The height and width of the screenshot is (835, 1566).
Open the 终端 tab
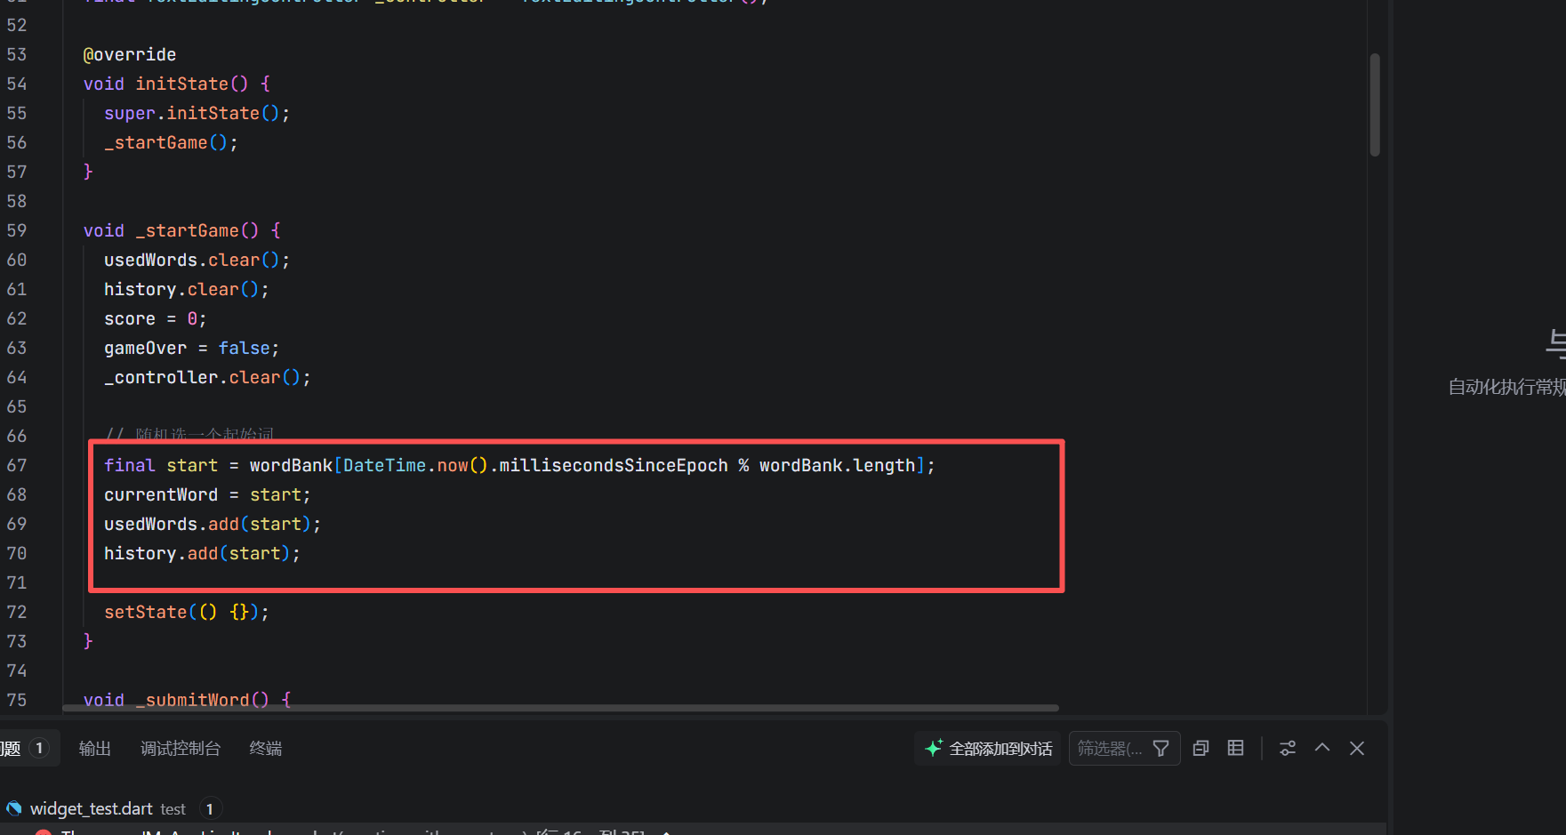pos(266,749)
